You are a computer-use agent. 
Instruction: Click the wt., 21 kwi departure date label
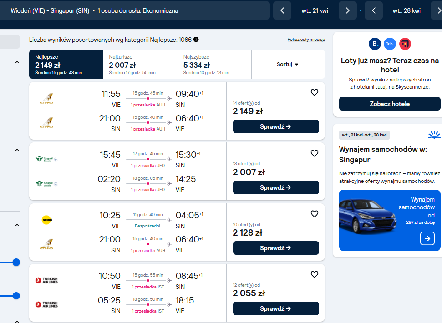(x=315, y=11)
